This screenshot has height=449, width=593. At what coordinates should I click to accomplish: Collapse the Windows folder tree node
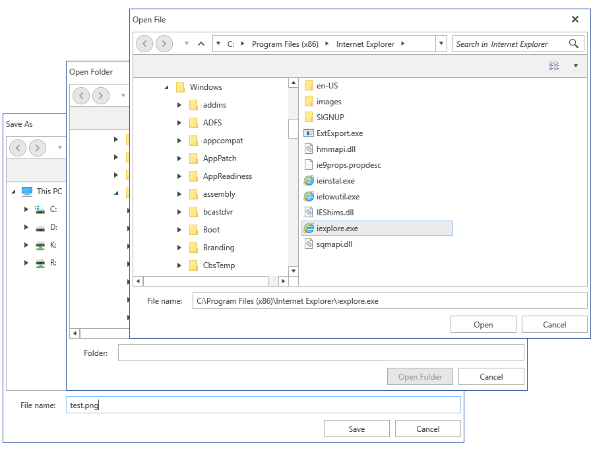pos(166,86)
